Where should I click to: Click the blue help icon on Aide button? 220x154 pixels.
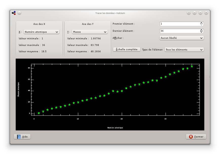19,137
